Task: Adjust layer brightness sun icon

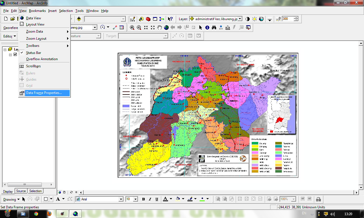Action: [x=254, y=19]
